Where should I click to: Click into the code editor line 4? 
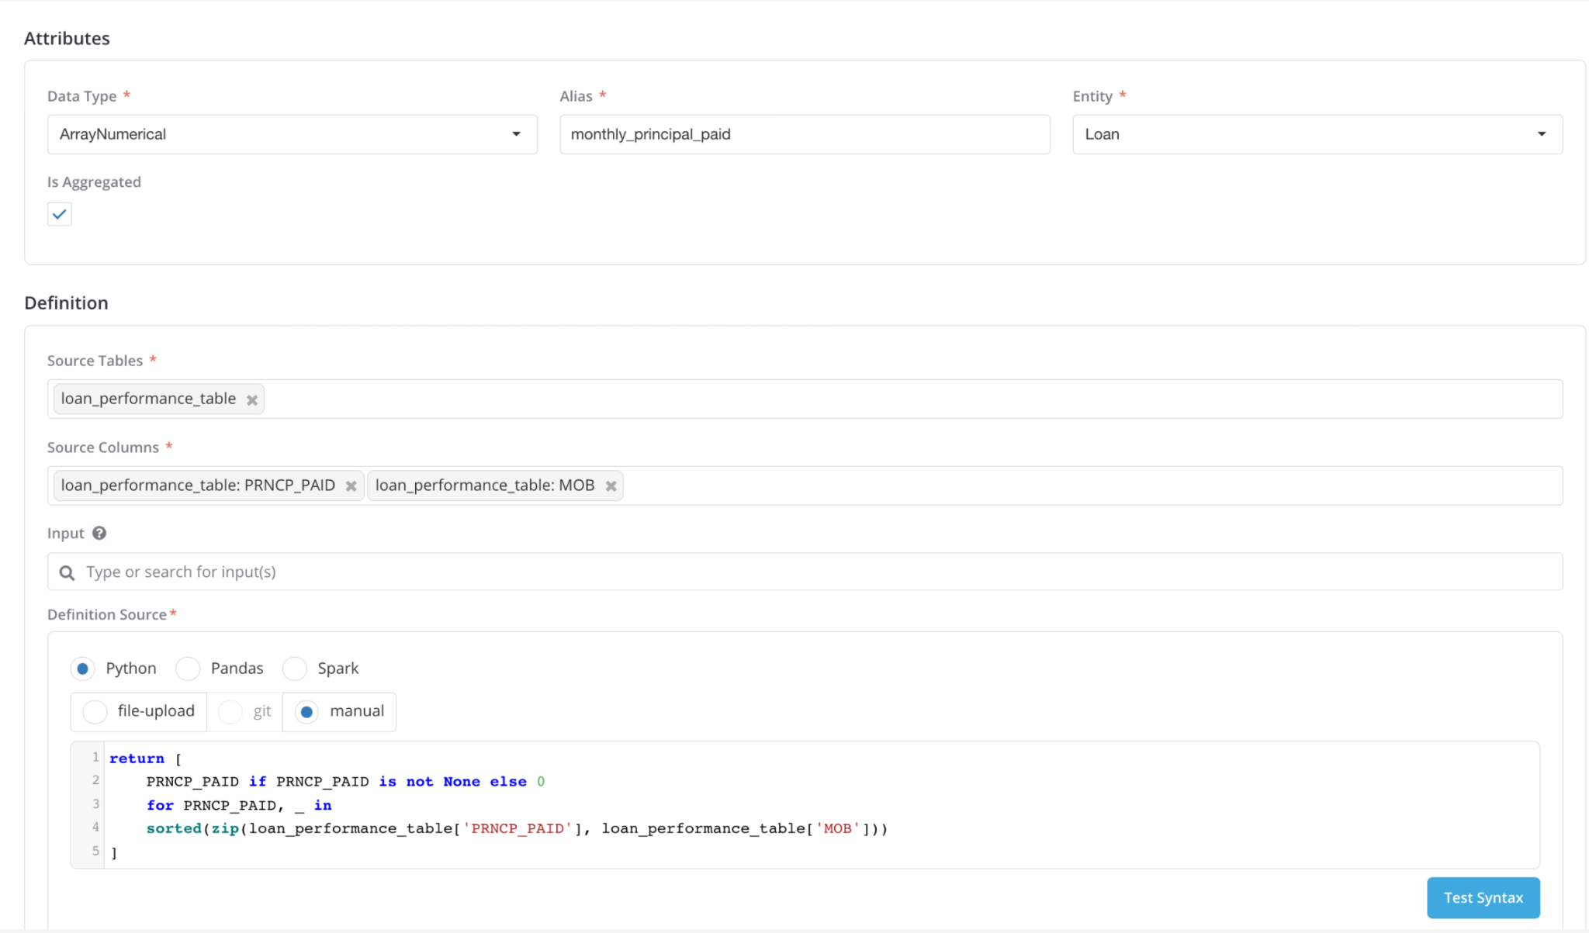(543, 828)
